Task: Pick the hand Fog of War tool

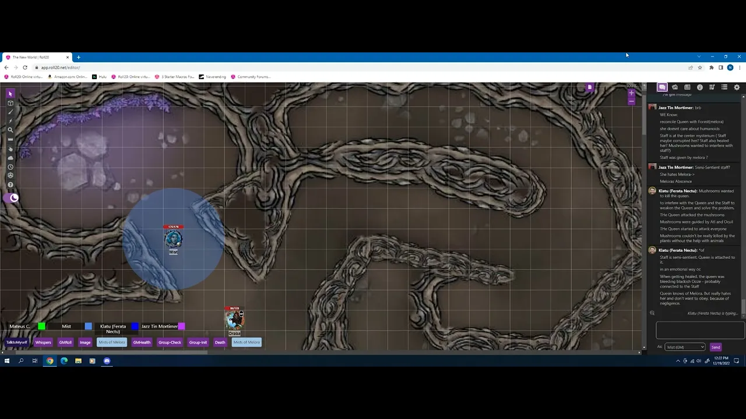Action: [10, 149]
